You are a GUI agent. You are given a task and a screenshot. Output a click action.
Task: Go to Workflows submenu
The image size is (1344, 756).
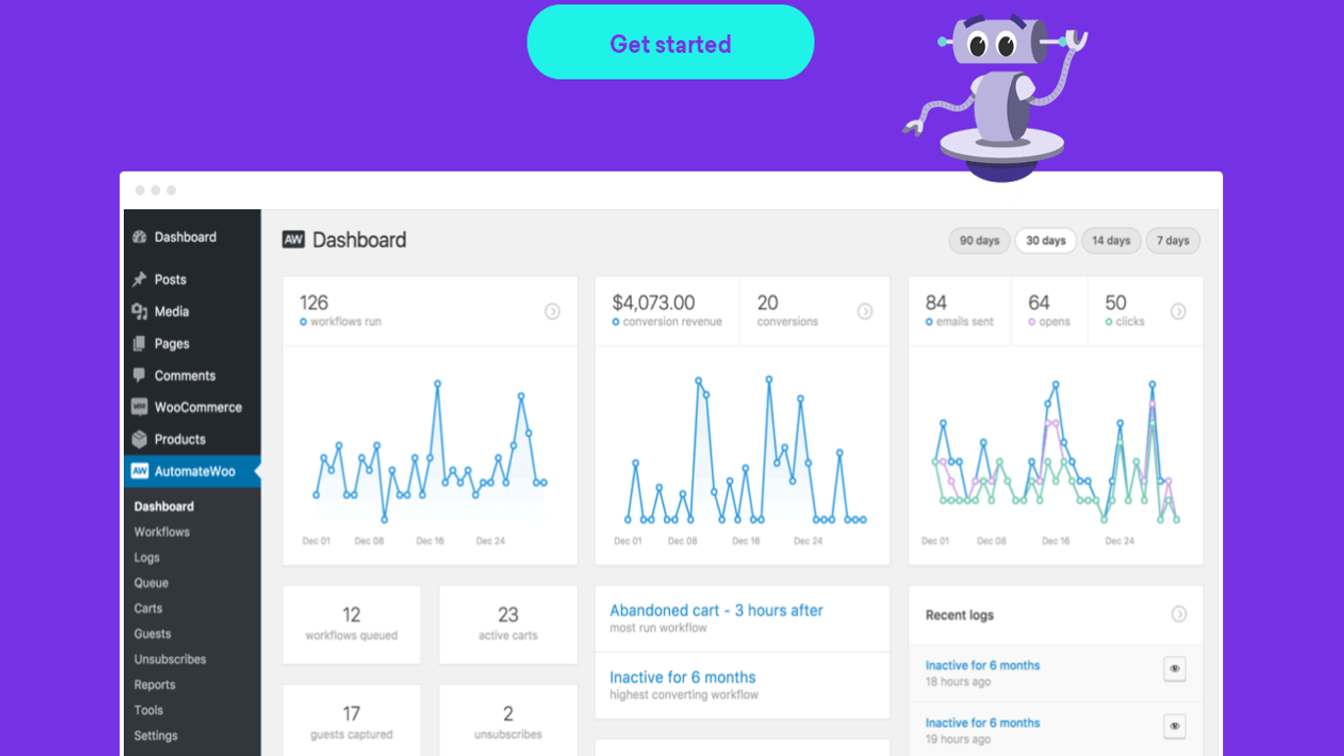[162, 532]
